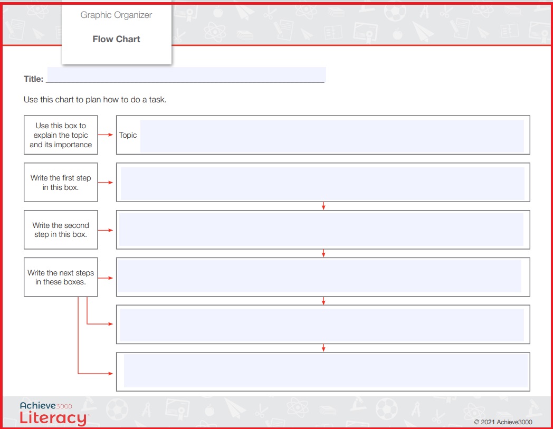Click the Title input field
Screen dimensions: 553x429
click(x=187, y=74)
